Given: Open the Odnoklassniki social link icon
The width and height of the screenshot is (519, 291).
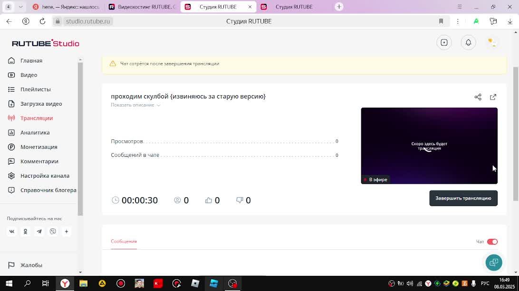Looking at the screenshot, I should click(x=26, y=232).
